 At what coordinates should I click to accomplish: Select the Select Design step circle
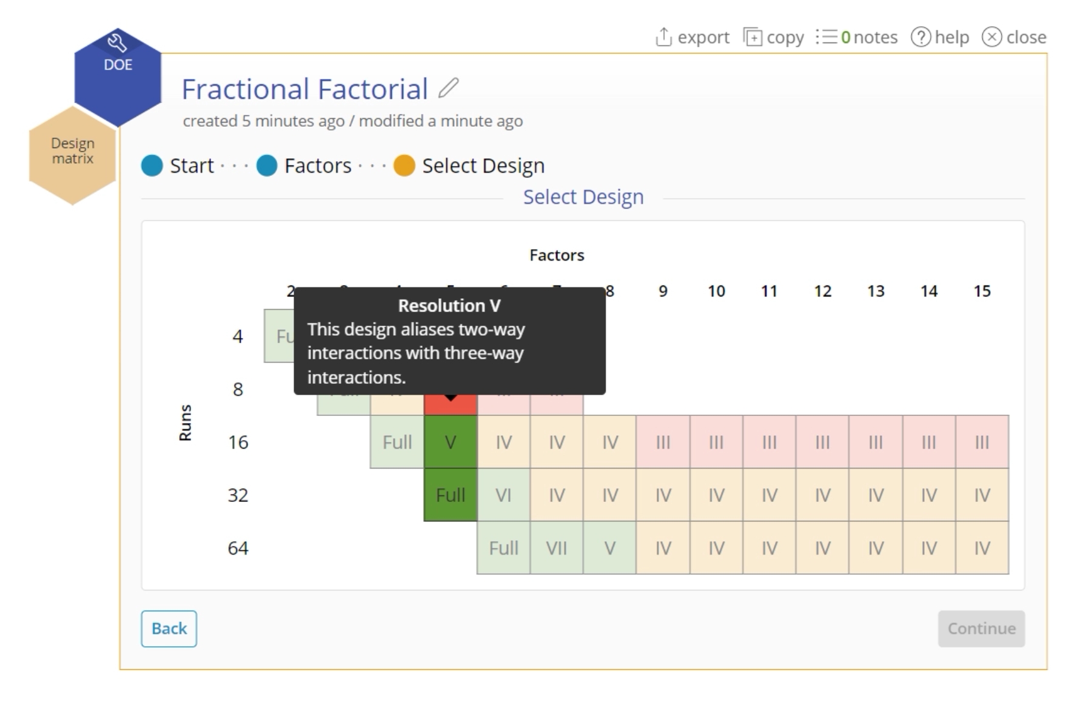point(404,165)
